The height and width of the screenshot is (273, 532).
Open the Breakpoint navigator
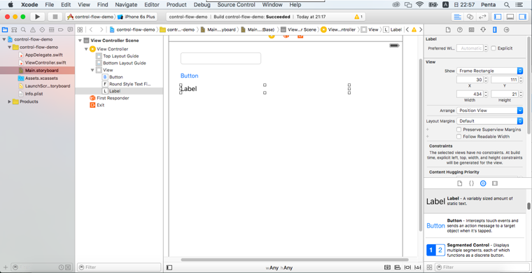(x=61, y=29)
